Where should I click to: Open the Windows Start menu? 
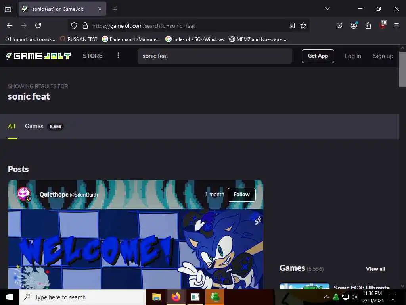tap(10, 297)
